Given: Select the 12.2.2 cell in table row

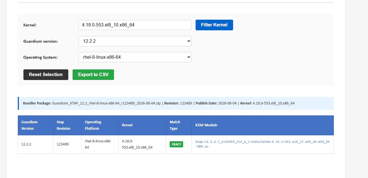Looking at the screenshot, I should [36, 144].
